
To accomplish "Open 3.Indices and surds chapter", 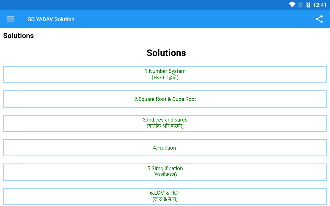I will pyautogui.click(x=165, y=123).
